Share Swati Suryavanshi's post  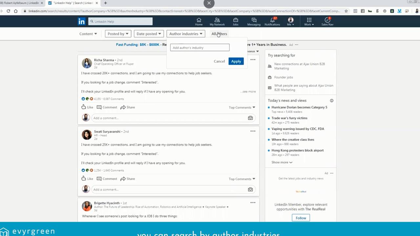128,179
